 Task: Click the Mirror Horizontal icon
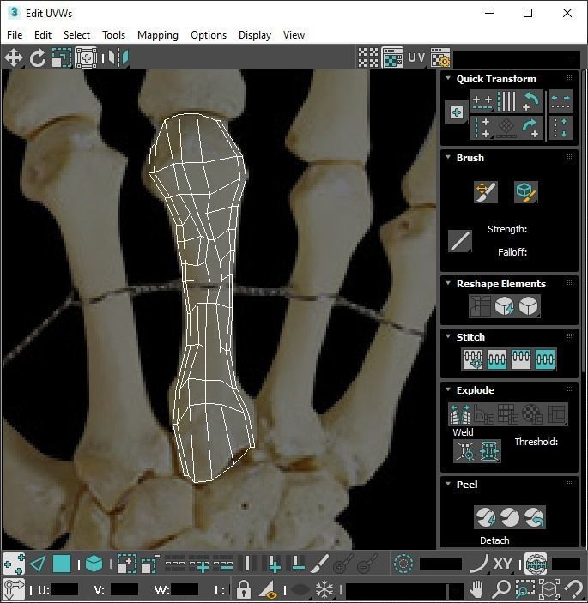[x=118, y=58]
